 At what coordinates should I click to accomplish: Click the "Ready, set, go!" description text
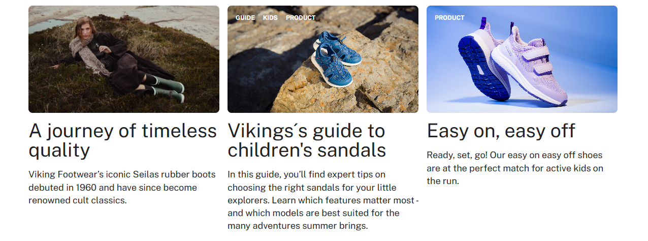coord(514,168)
